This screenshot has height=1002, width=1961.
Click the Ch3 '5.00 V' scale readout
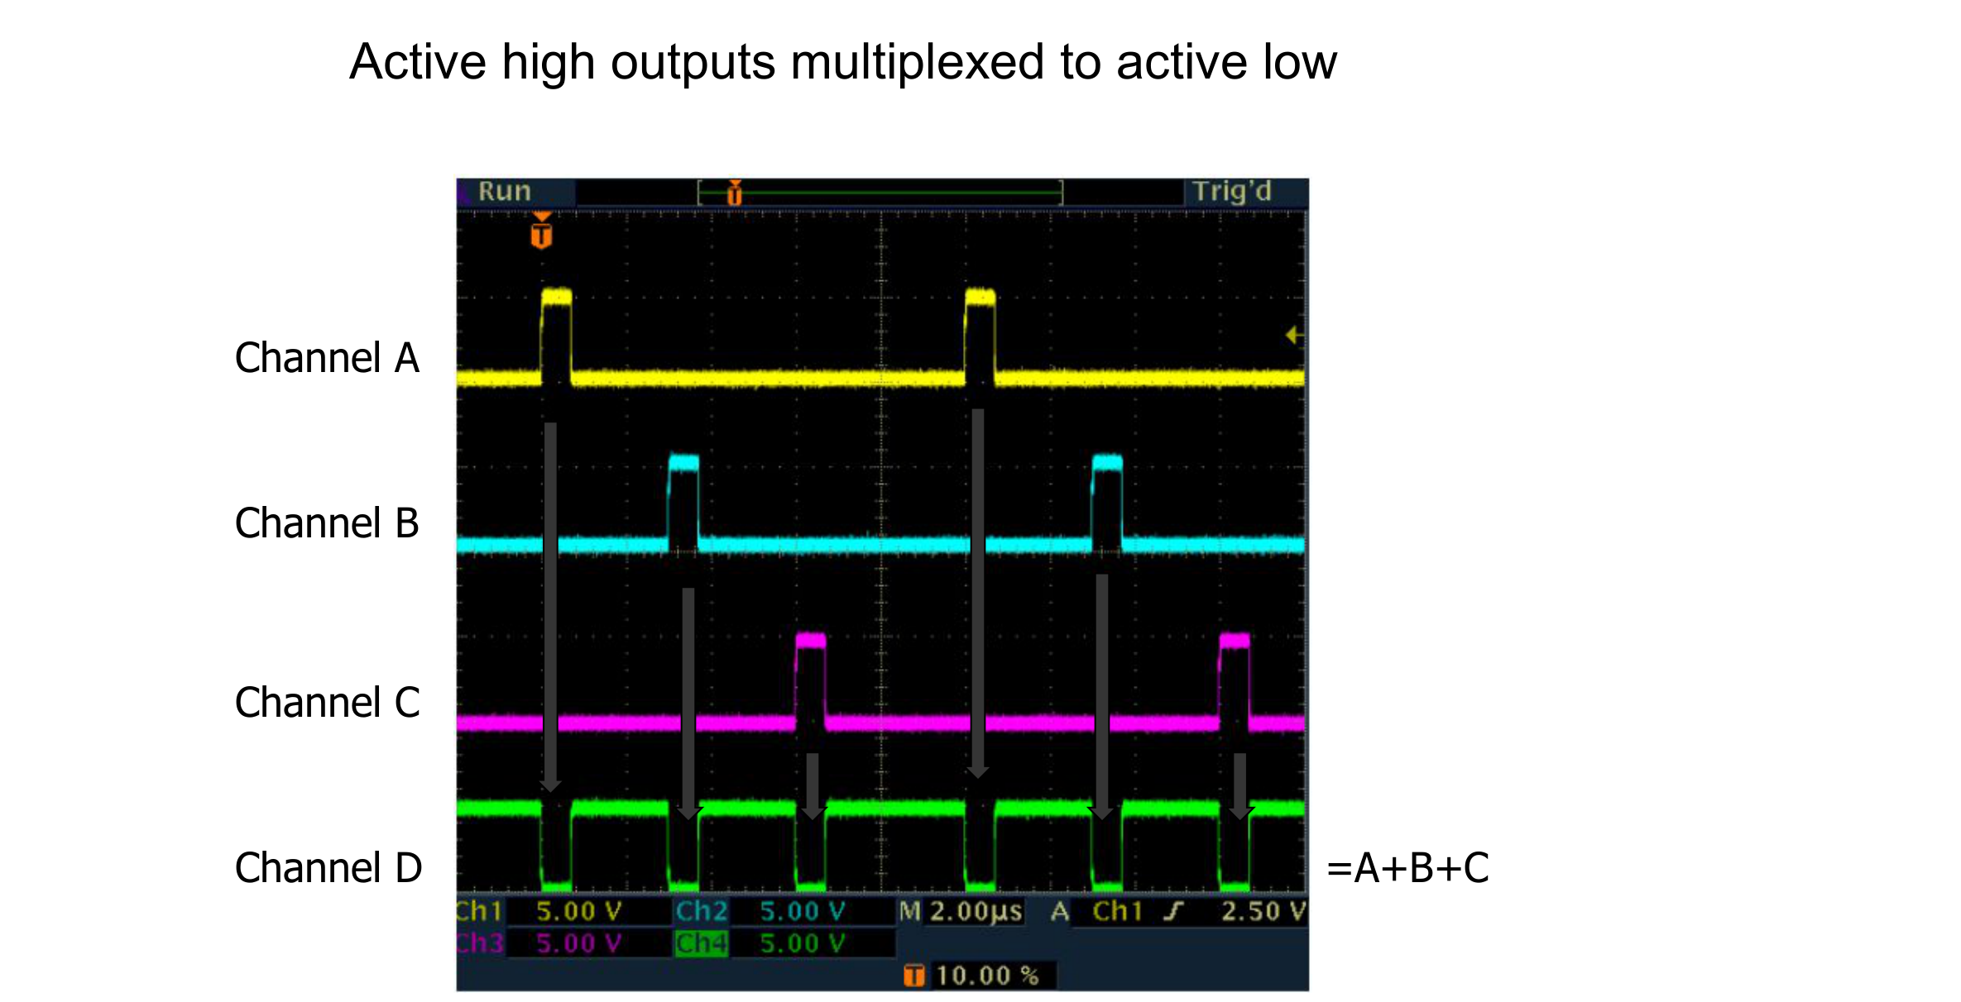pos(578,943)
